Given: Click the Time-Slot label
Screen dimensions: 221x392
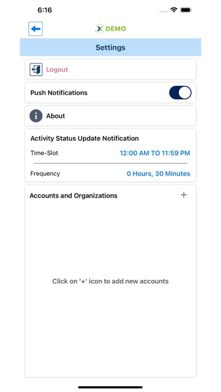Looking at the screenshot, I should pos(44,153).
